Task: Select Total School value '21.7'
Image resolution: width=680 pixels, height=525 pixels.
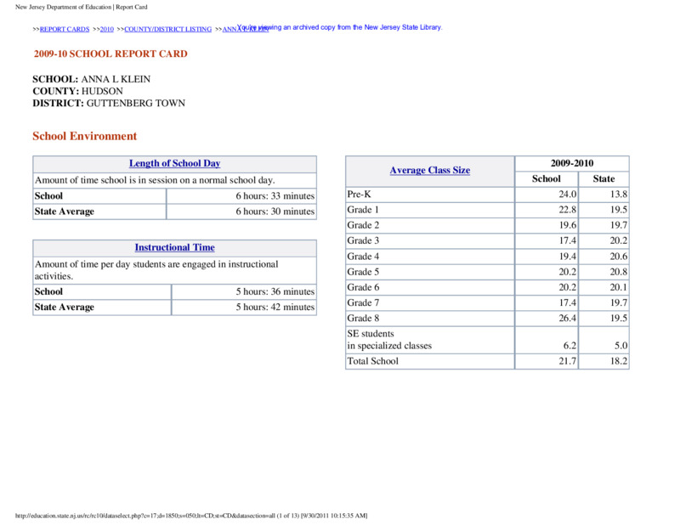Action: click(x=567, y=362)
